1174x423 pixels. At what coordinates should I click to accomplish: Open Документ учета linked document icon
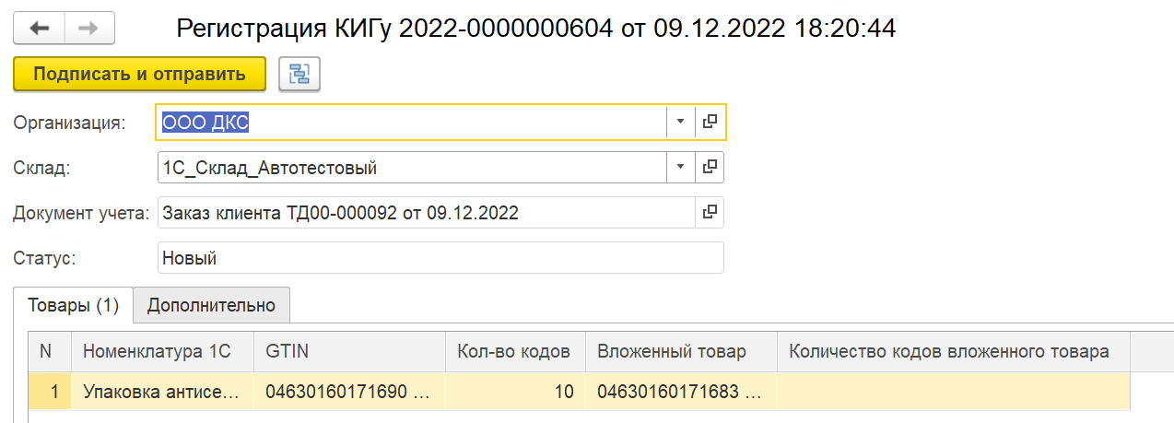point(710,213)
